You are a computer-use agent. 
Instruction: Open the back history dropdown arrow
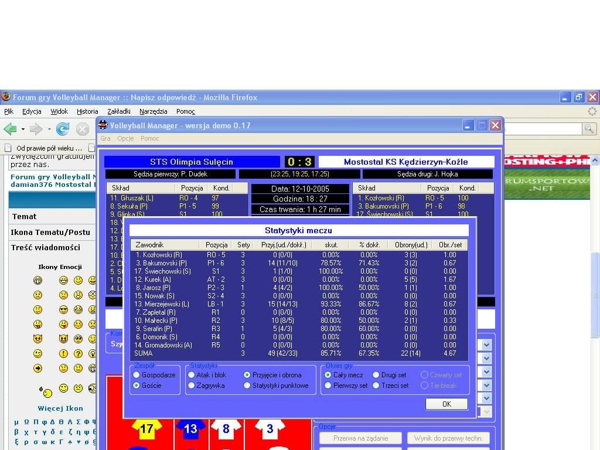point(23,129)
